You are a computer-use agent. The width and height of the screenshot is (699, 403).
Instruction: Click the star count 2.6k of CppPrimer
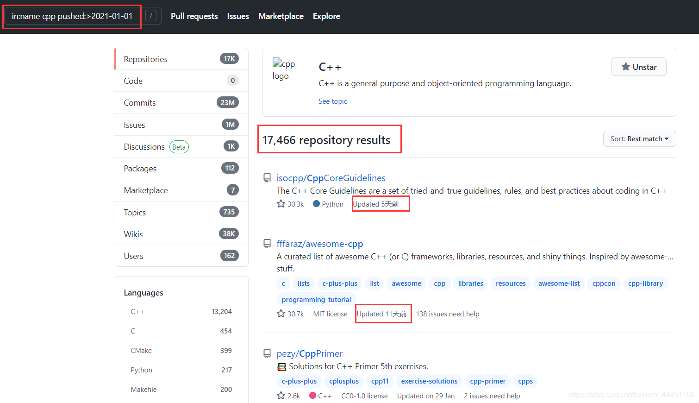coord(289,396)
